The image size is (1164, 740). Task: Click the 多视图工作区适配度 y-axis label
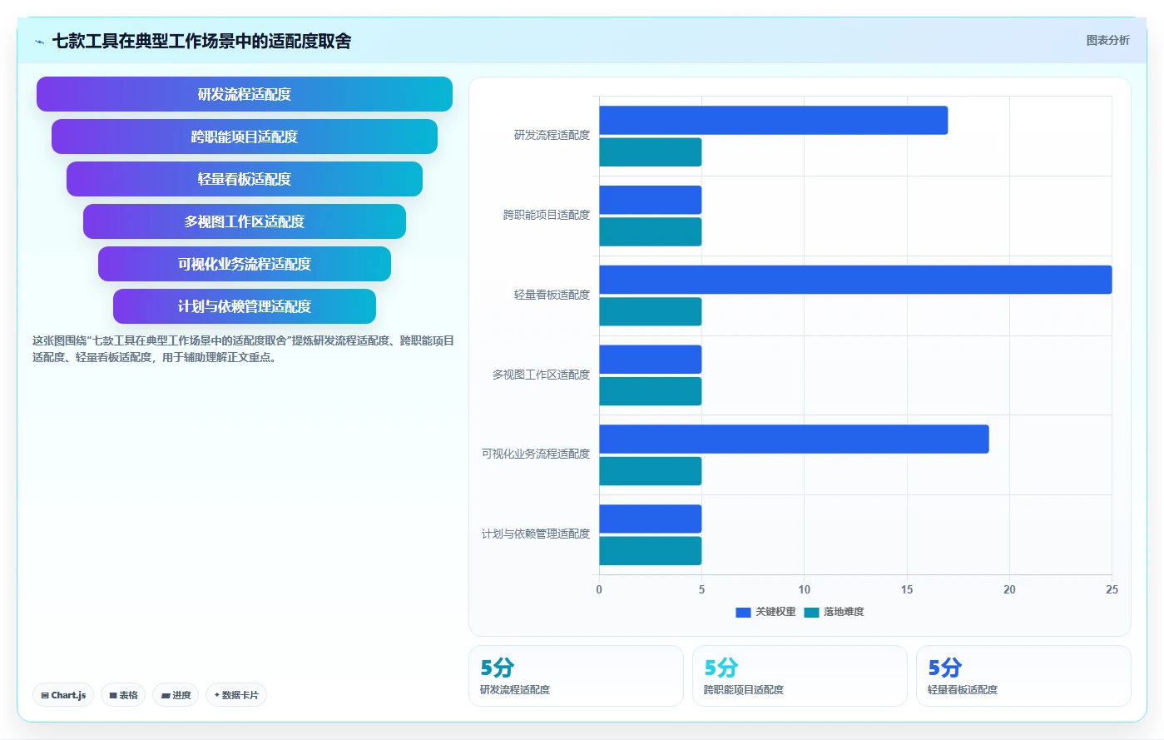pos(541,375)
